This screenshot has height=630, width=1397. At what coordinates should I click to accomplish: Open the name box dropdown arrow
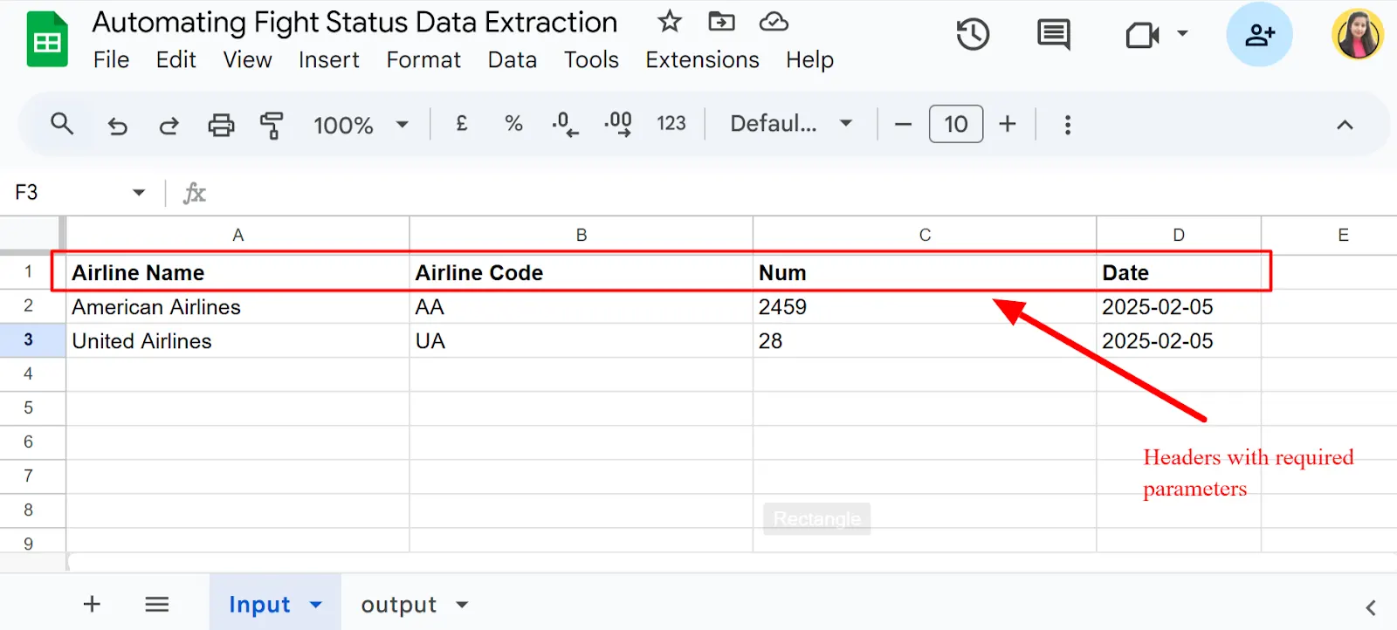click(x=139, y=192)
